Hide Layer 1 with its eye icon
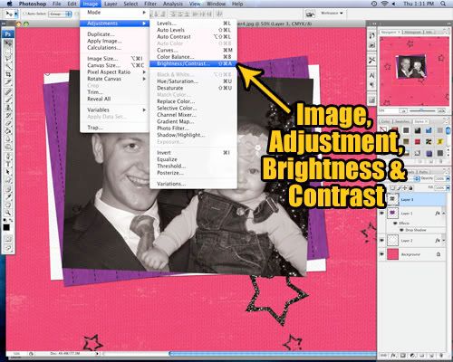Viewport: 453px width, 362px height. coord(382,214)
